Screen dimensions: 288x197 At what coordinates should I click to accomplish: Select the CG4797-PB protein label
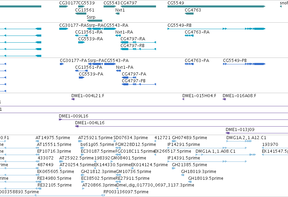point(134,81)
